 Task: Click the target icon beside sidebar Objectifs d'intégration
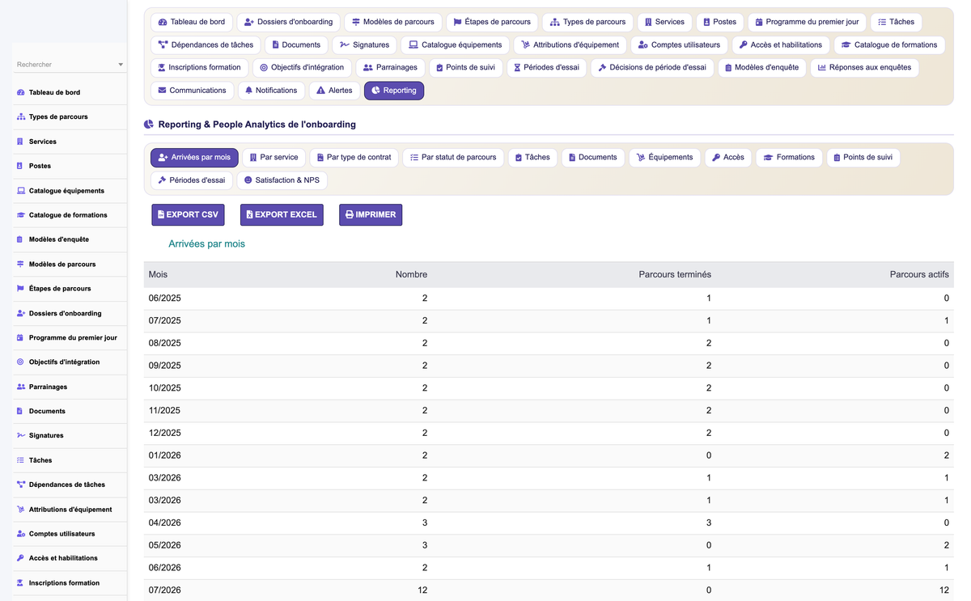click(x=20, y=362)
